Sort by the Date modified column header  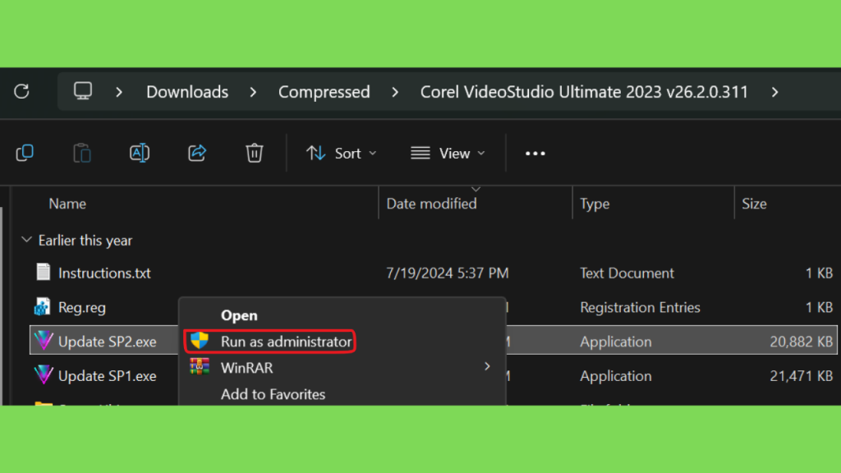pos(431,204)
